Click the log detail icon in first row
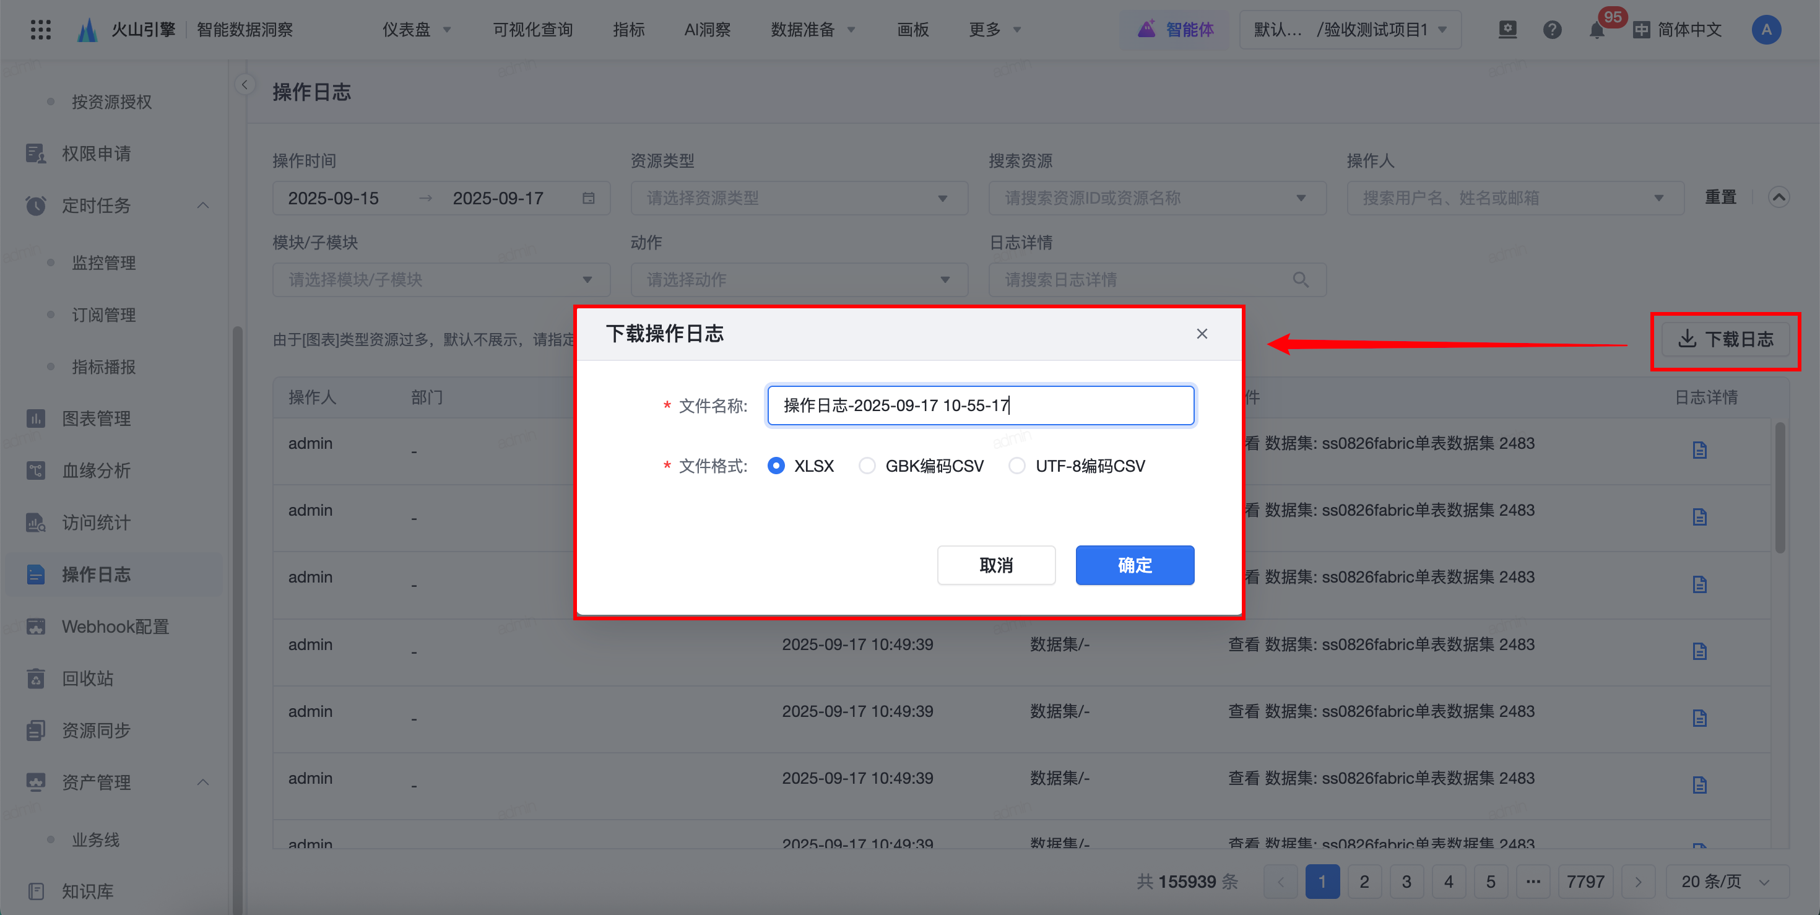This screenshot has width=1820, height=915. pos(1699,450)
